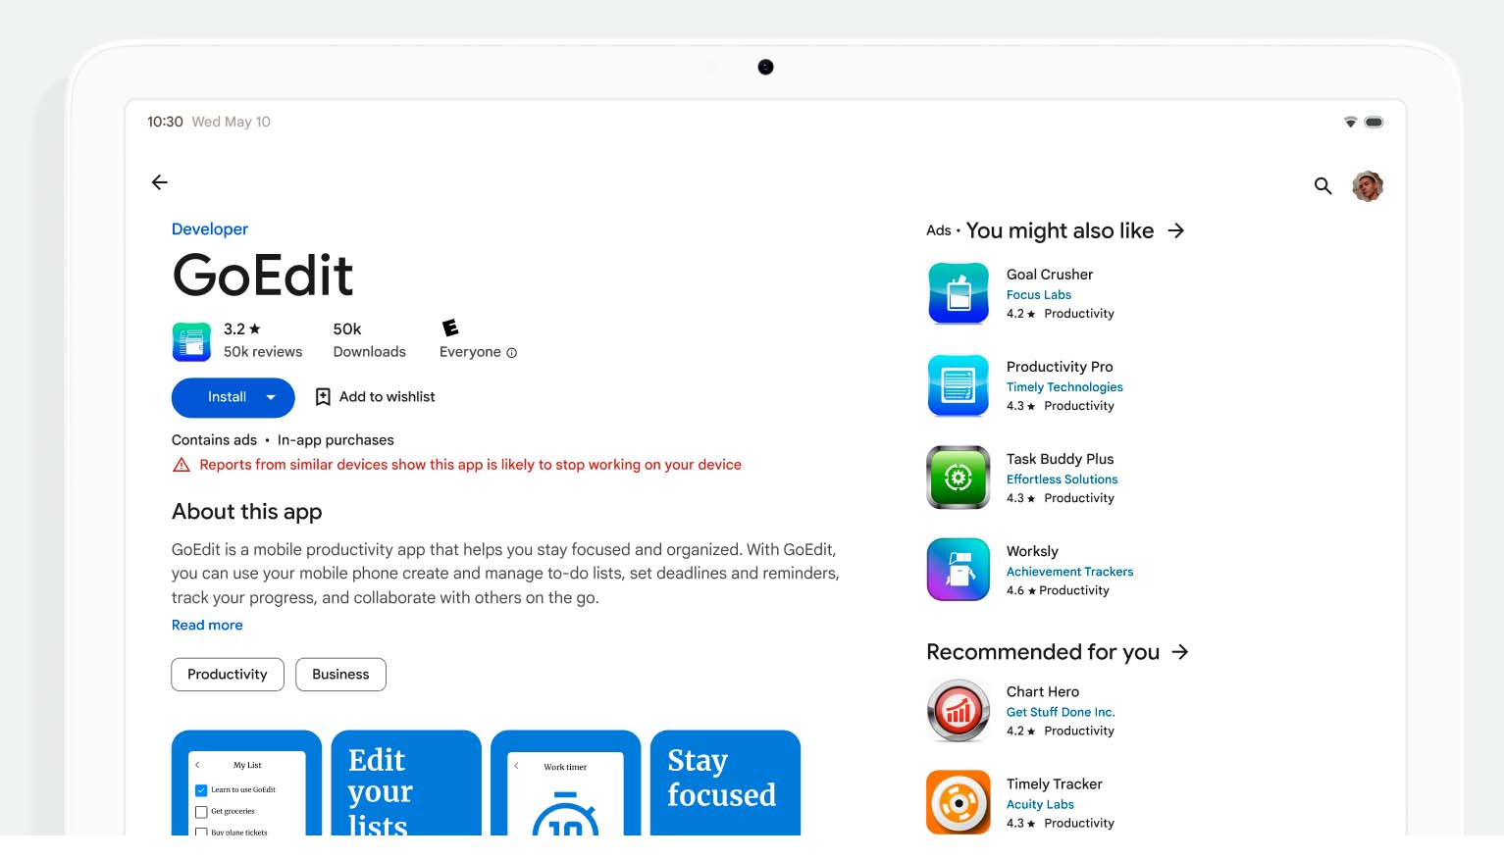Click the Install button
1504x859 pixels.
point(226,397)
